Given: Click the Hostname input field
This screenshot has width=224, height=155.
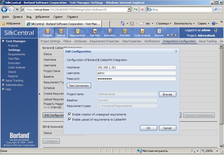Looking at the screenshot, I should [x=136, y=67].
